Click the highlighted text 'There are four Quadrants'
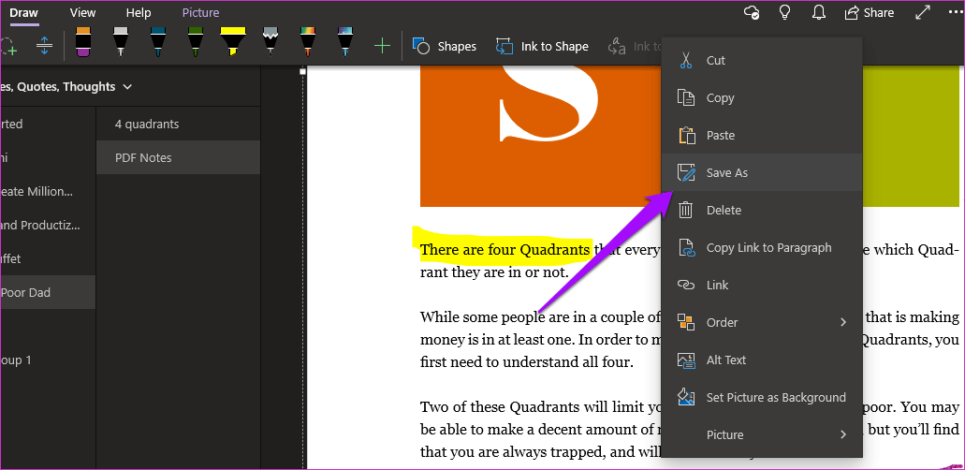 coord(504,249)
